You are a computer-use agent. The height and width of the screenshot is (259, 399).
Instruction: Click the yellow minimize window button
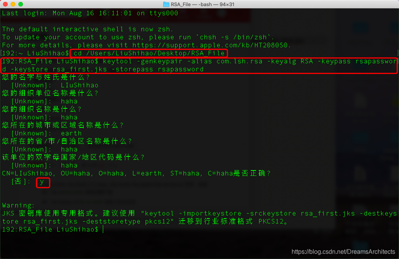[13, 4]
